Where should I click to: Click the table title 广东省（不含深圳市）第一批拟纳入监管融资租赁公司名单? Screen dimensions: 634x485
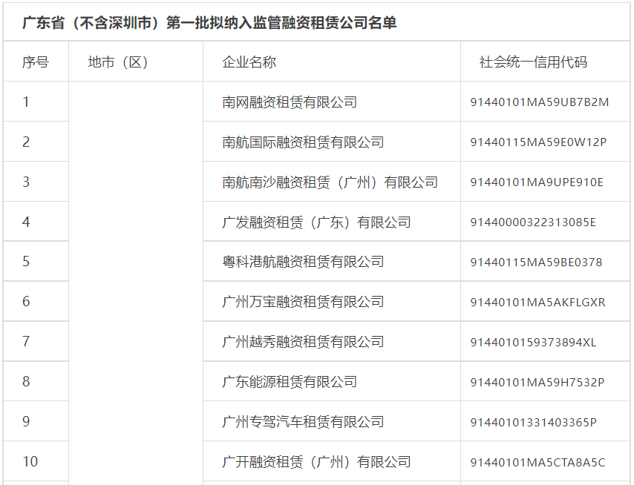point(209,22)
